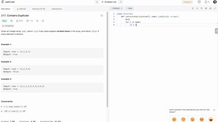Go to the previous problem arrow
Image resolution: width=218 pixels, height=122 pixels.
point(97,2)
